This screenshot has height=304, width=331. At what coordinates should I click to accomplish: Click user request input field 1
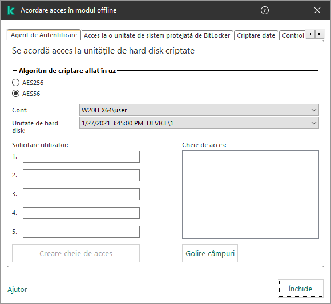(81, 156)
